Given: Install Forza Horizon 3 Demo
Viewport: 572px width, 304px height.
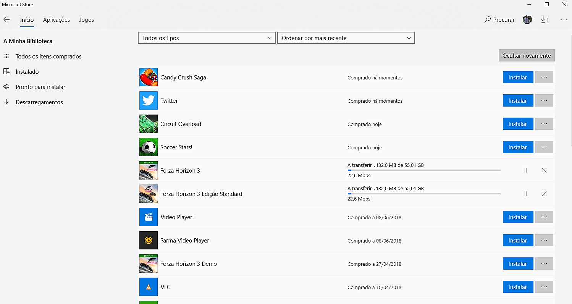Looking at the screenshot, I should 518,264.
